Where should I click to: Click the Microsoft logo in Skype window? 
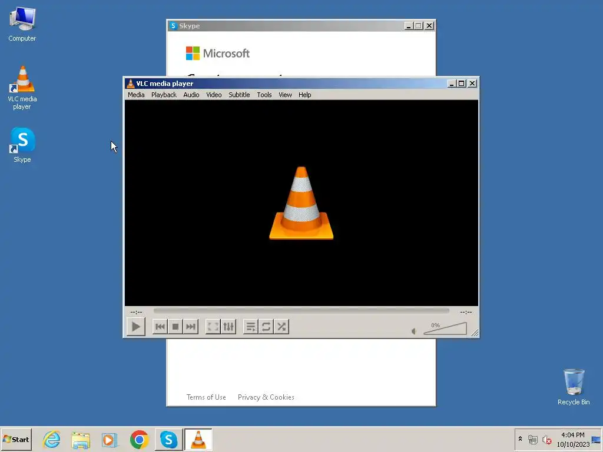tap(218, 54)
